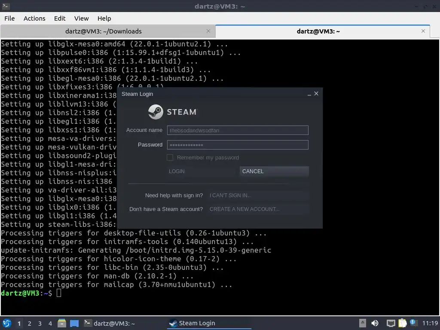
Task: Select the Steam Login taskbar entry
Action: click(209, 323)
